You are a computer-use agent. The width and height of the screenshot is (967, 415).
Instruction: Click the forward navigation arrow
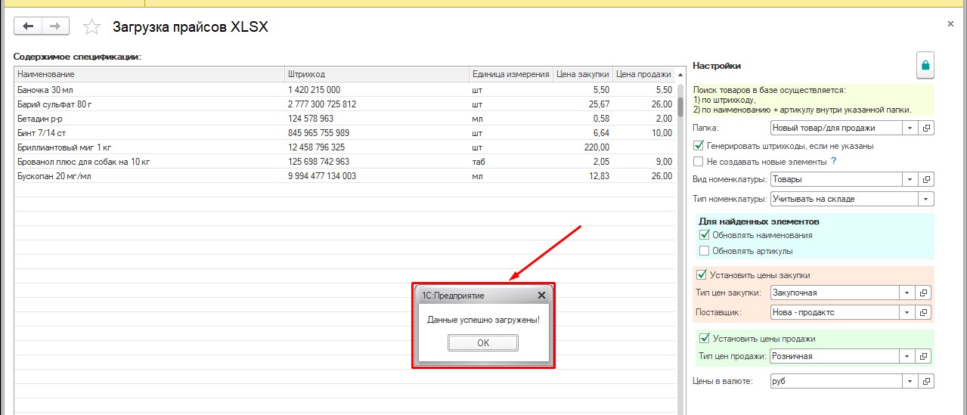pos(55,26)
